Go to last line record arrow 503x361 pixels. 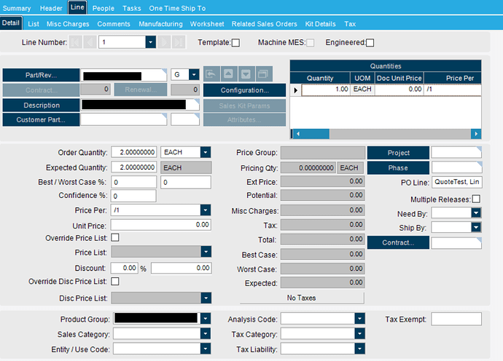point(179,42)
